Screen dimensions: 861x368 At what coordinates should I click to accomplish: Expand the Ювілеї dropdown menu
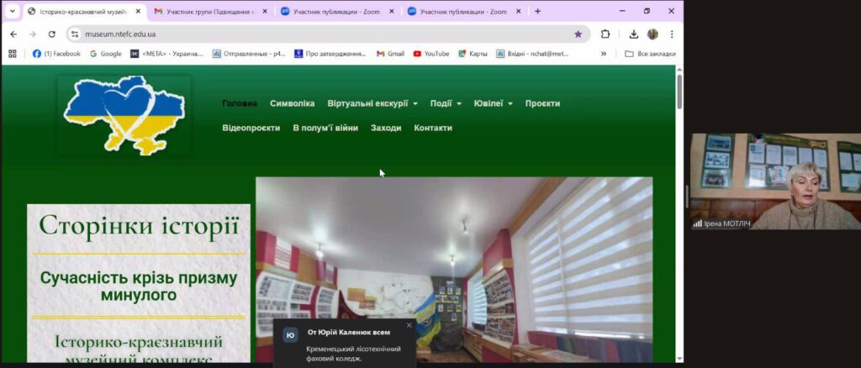tap(493, 103)
